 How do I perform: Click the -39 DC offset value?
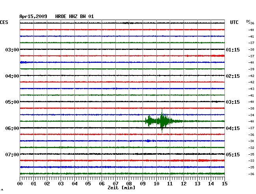coord(251,69)
